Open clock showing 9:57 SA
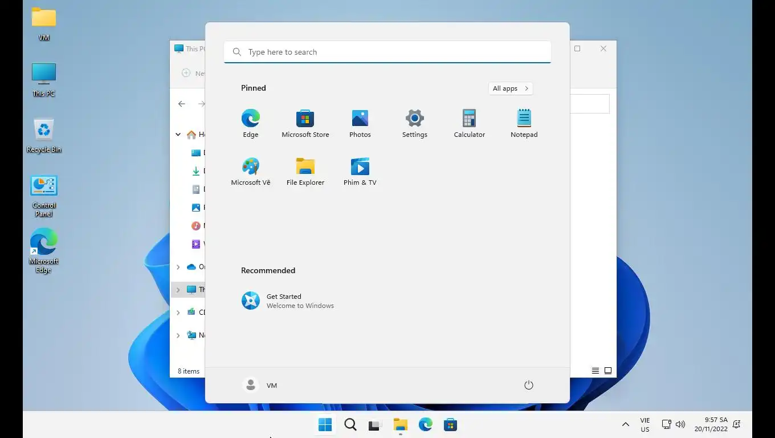 pyautogui.click(x=711, y=424)
